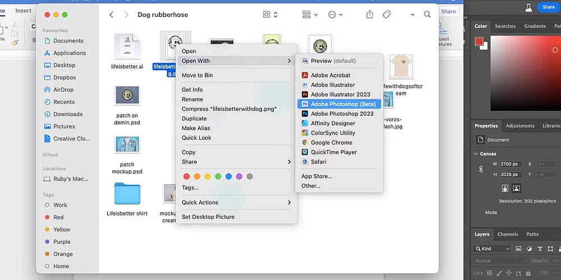Click App Store… in the submenu
The width and height of the screenshot is (561, 280).
click(x=316, y=176)
